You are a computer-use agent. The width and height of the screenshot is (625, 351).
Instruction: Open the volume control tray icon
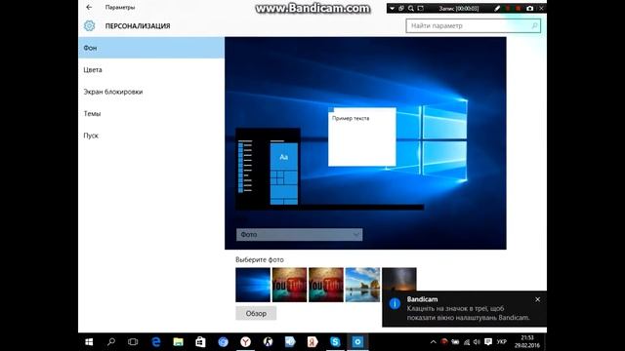[477, 342]
